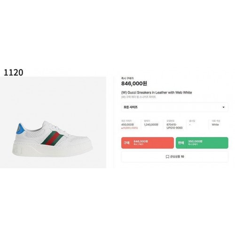
Task: Expand the size dropdown arrow
Action: 223,107
